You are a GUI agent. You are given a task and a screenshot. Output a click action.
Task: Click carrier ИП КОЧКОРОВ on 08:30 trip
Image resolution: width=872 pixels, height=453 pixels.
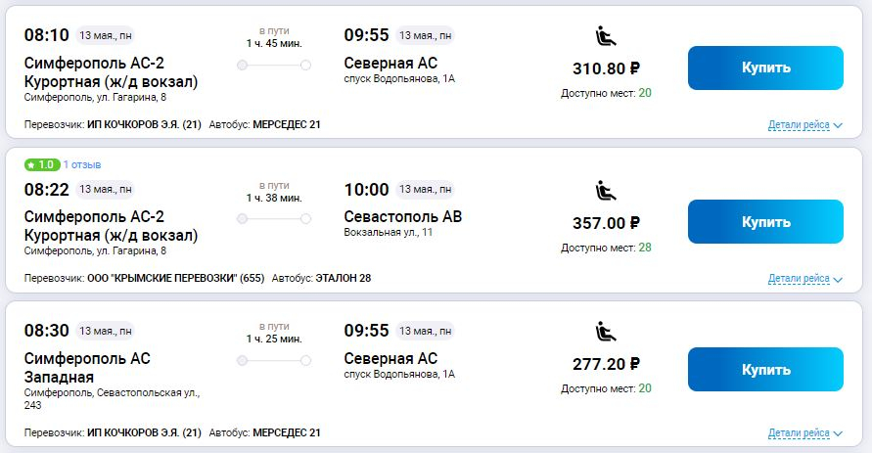pos(144,431)
